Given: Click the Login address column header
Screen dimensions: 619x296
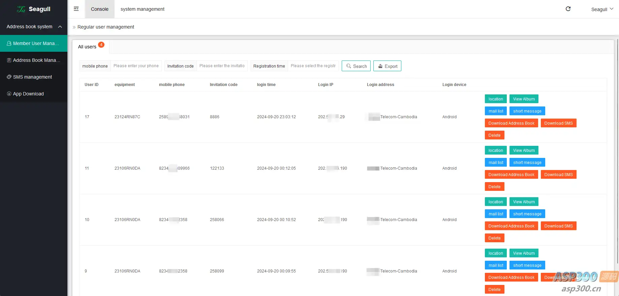Looking at the screenshot, I should point(380,85).
